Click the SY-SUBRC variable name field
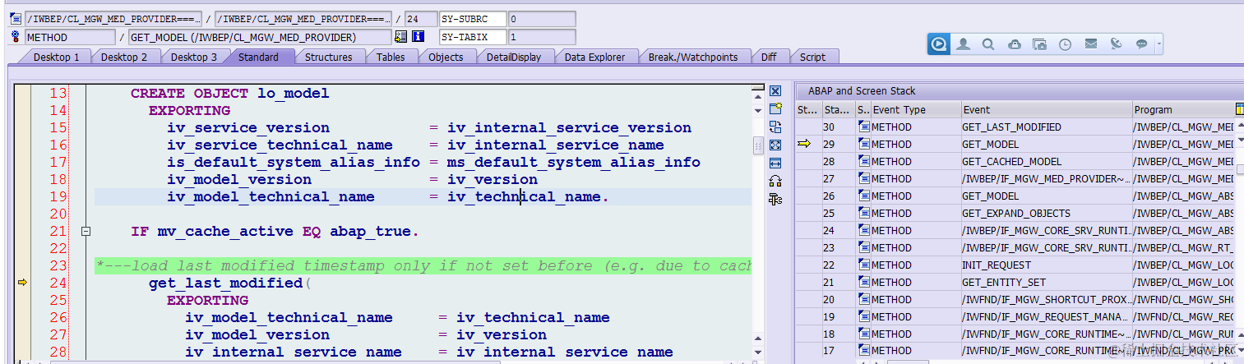Screen dimensions: 1244x364 [x=472, y=18]
